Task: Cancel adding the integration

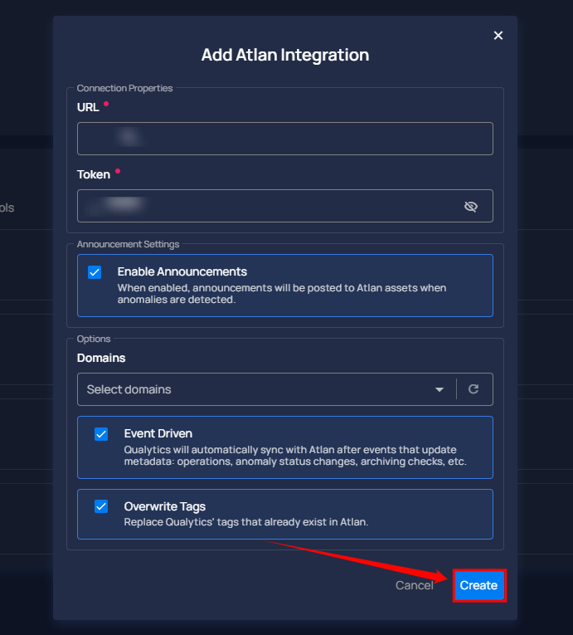Action: pos(414,585)
